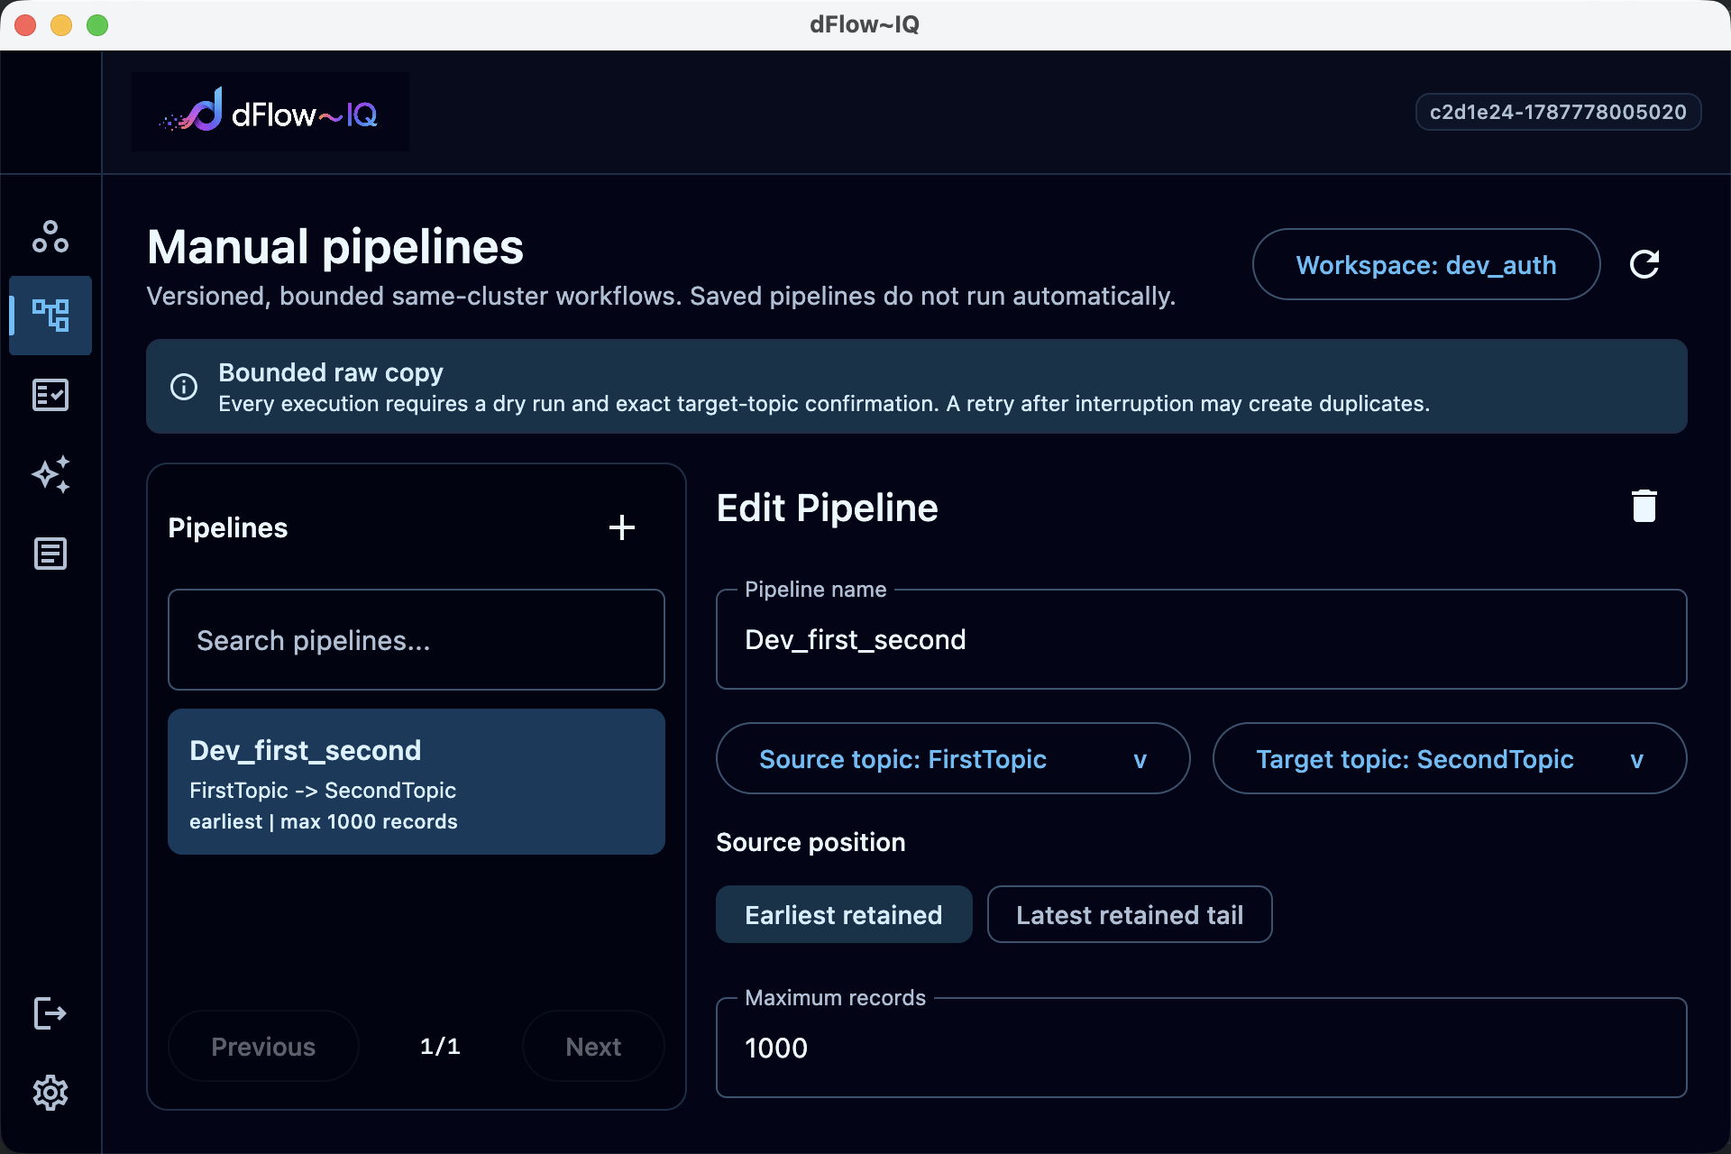This screenshot has width=1731, height=1154.
Task: Click the Edit Pipeline heading
Action: click(827, 508)
